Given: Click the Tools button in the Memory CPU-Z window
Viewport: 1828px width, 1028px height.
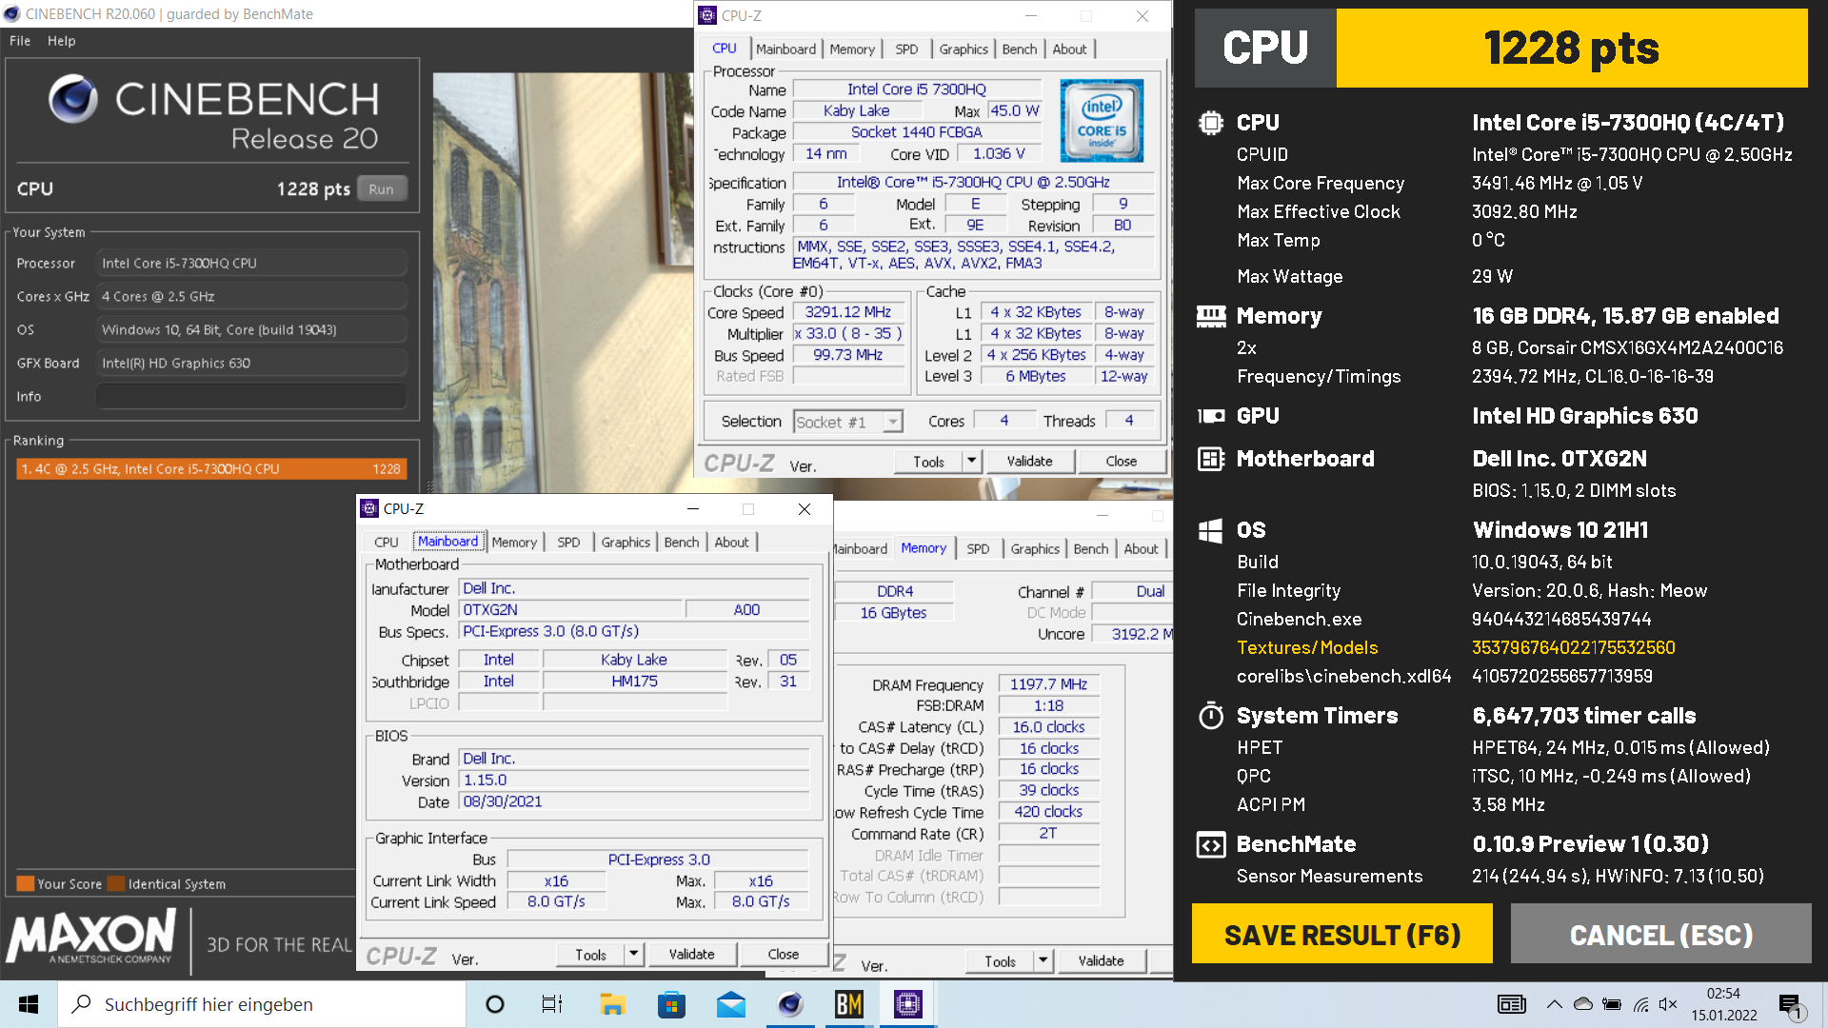Looking at the screenshot, I should click(1000, 960).
